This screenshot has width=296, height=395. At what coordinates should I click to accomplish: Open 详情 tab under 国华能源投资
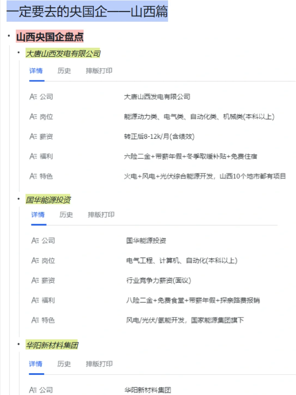(x=38, y=215)
